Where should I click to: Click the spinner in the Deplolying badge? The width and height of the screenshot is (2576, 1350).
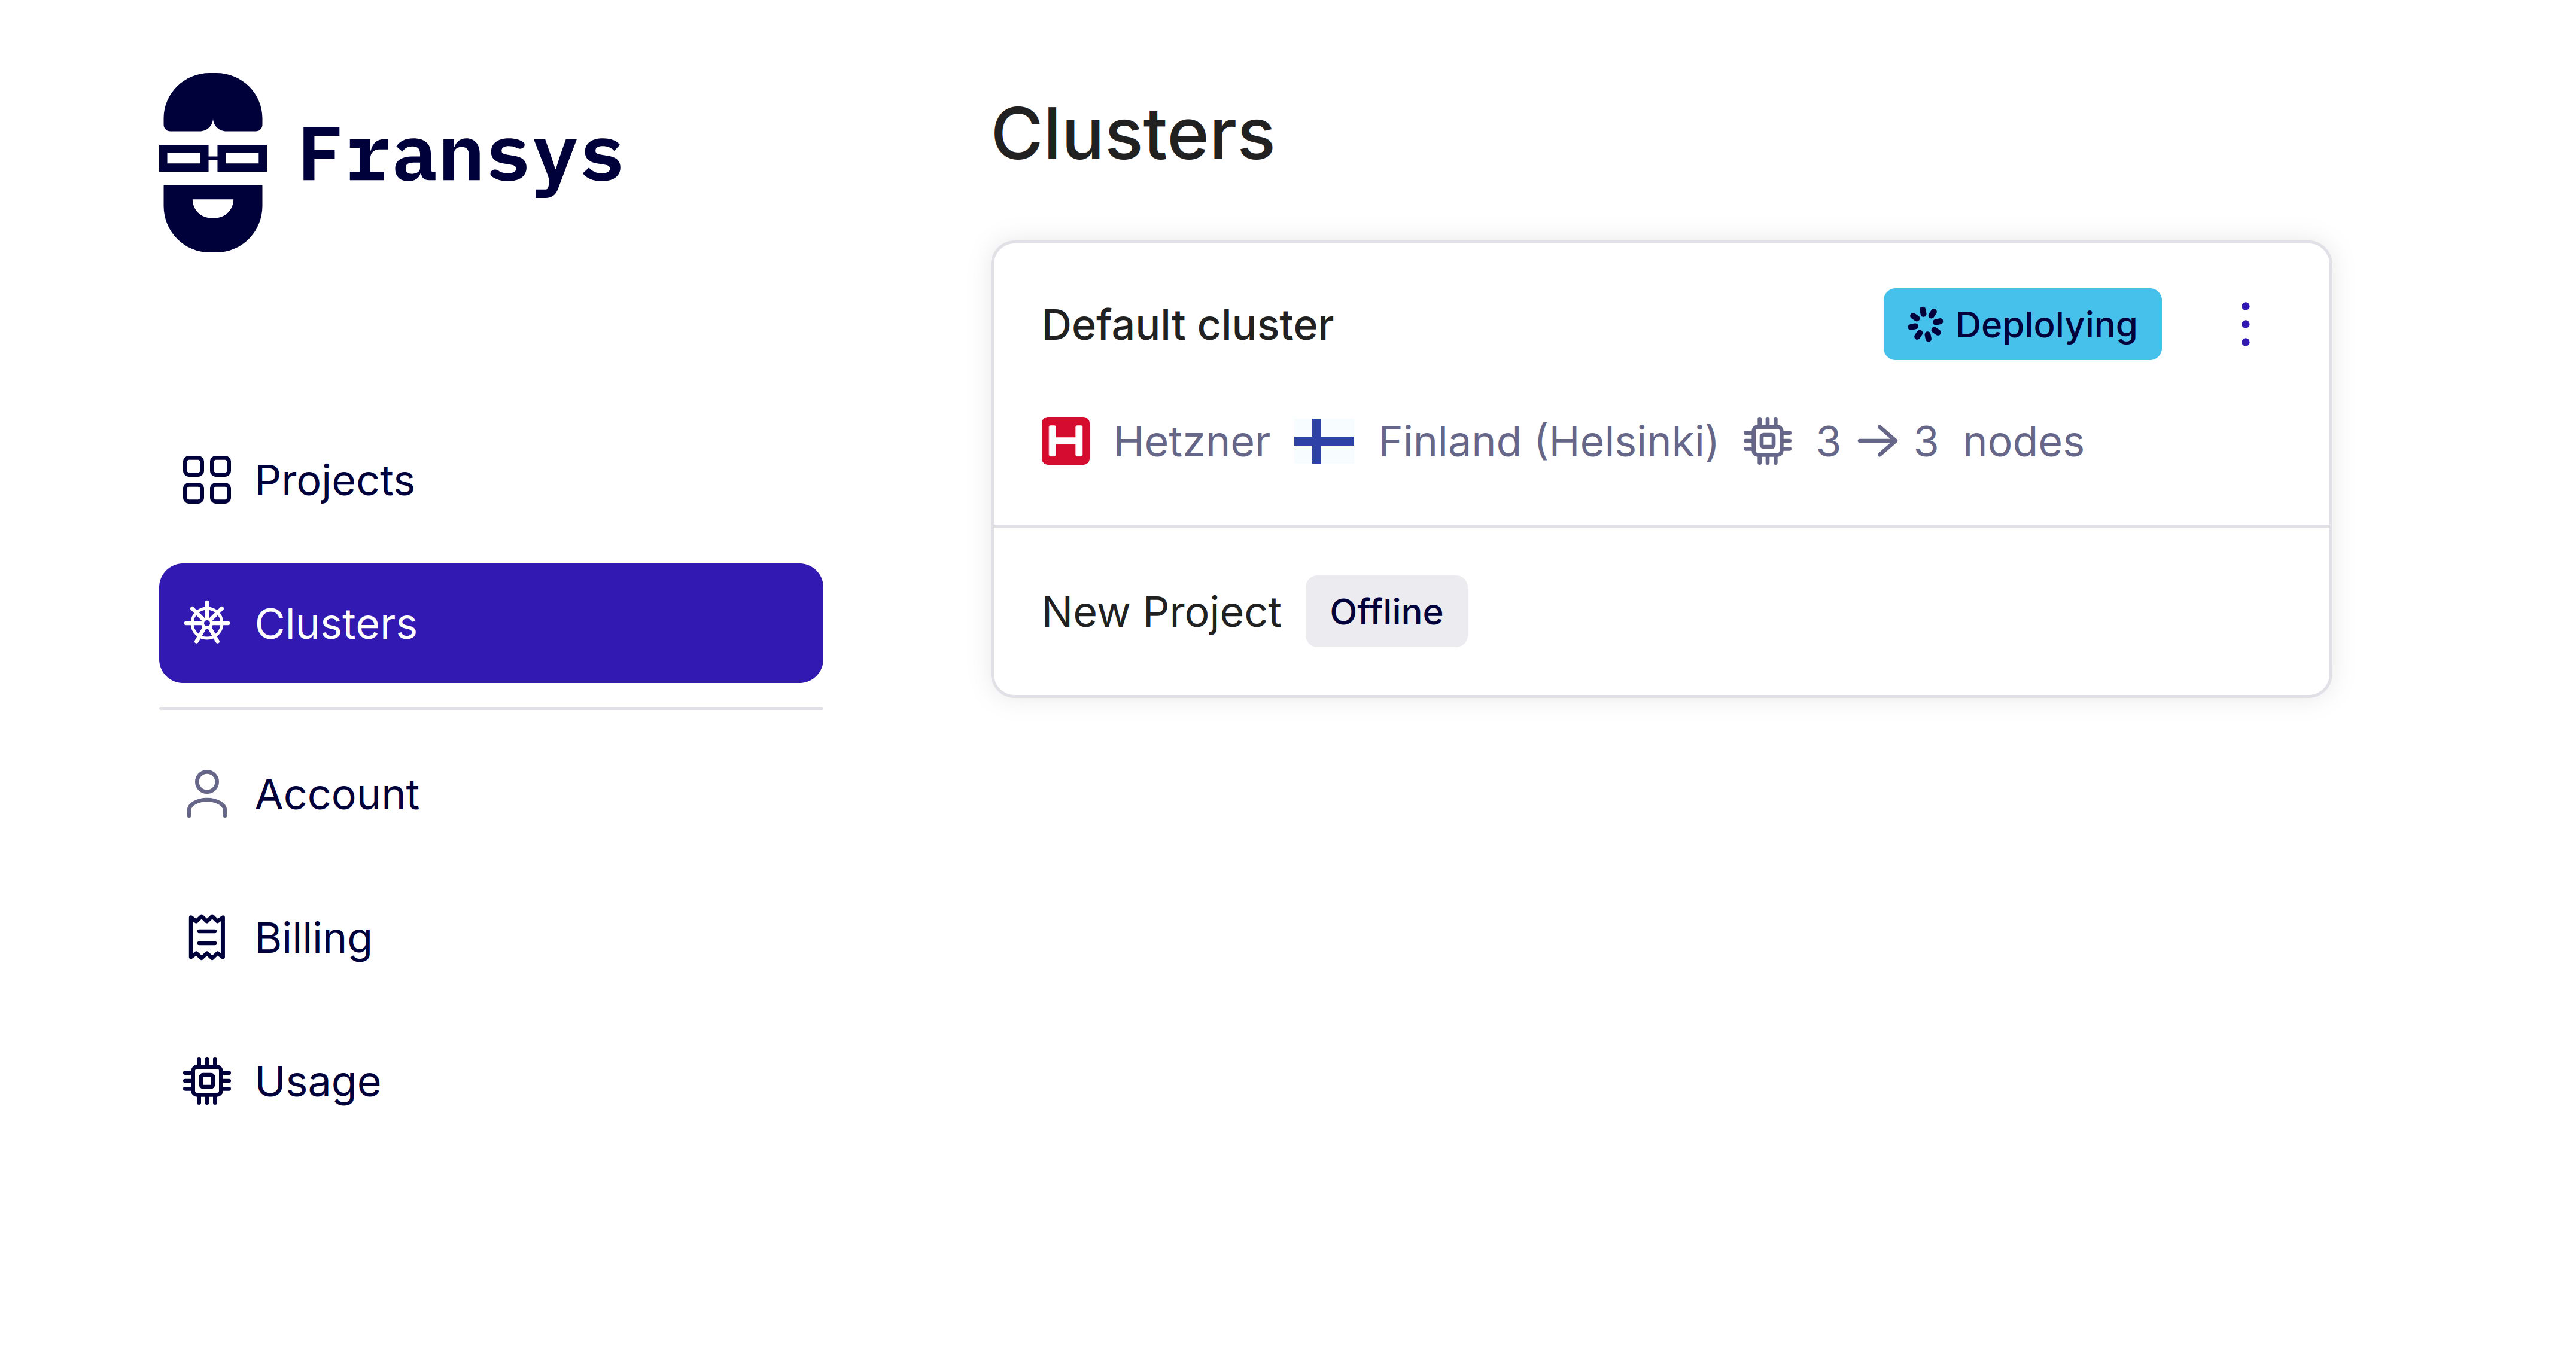pos(1924,324)
